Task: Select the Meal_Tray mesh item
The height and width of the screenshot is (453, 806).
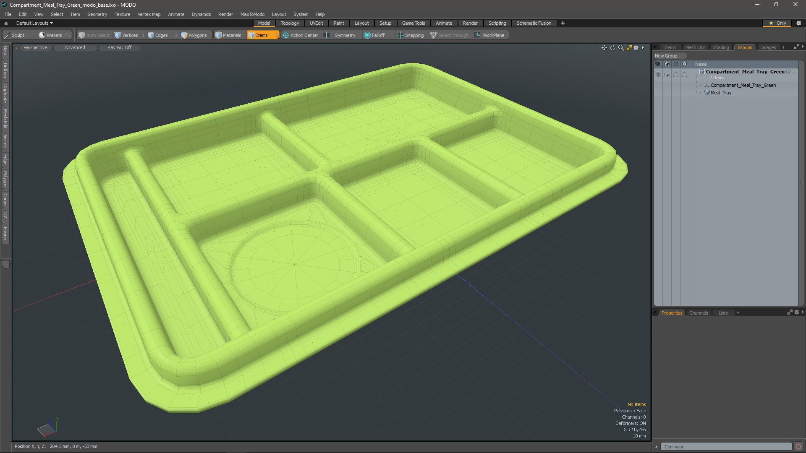Action: pos(721,93)
